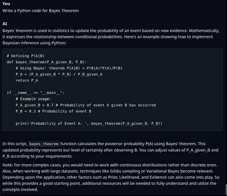Click the scrollbar thumb at the window's edge
The image size is (227, 196).
tap(226, 190)
